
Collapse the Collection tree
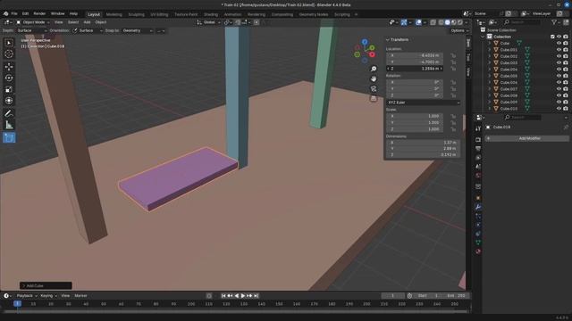pos(483,37)
